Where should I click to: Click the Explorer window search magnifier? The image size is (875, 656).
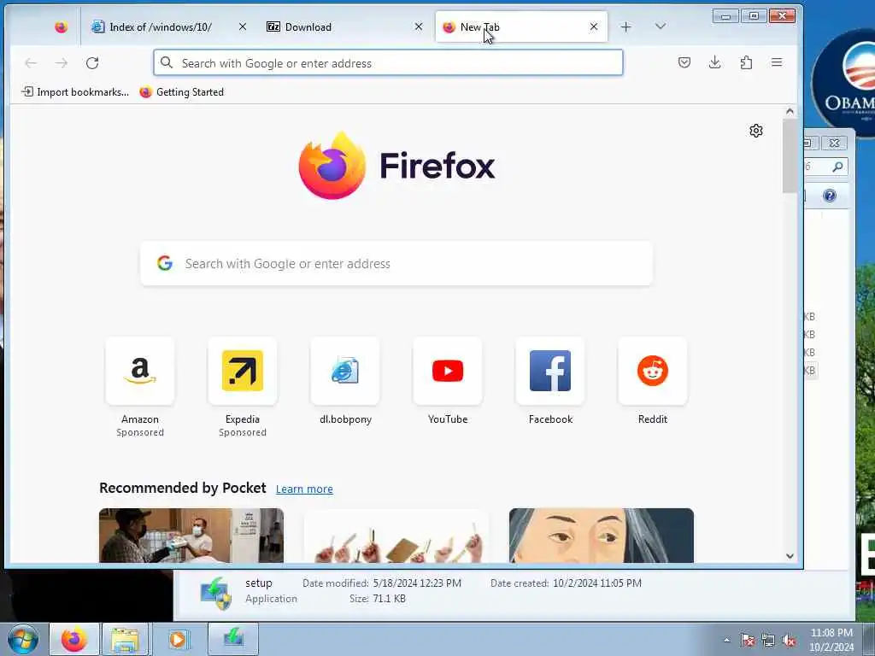(837, 167)
